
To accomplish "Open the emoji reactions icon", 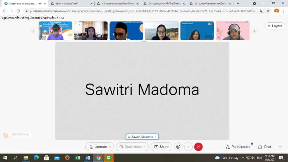I will [x=178, y=147].
